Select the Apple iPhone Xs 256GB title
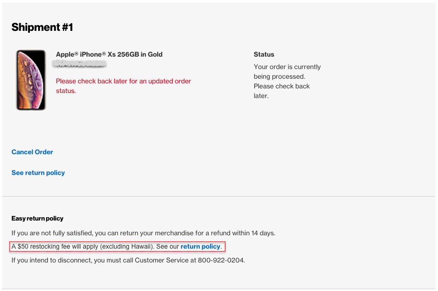This screenshot has width=438, height=291. pyautogui.click(x=109, y=54)
